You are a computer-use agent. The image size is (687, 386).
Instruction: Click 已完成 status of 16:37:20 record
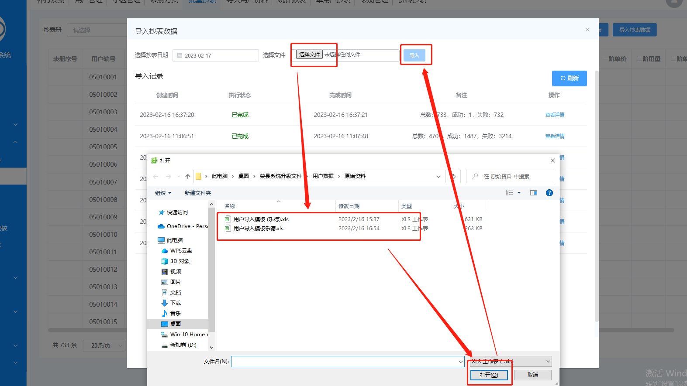point(240,115)
